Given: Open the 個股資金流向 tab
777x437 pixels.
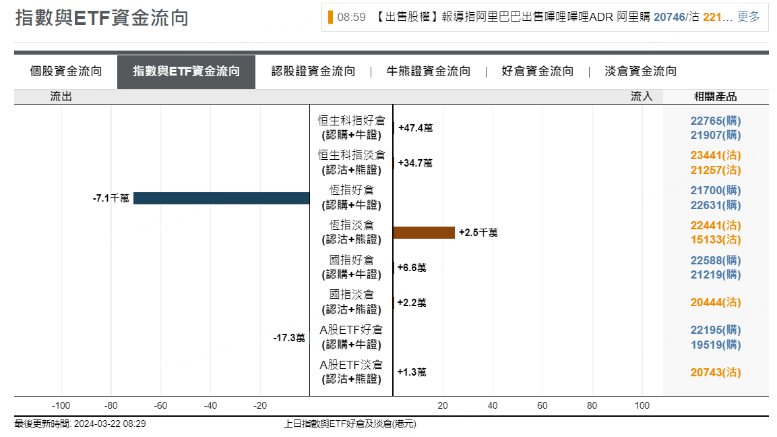Looking at the screenshot, I should point(66,71).
